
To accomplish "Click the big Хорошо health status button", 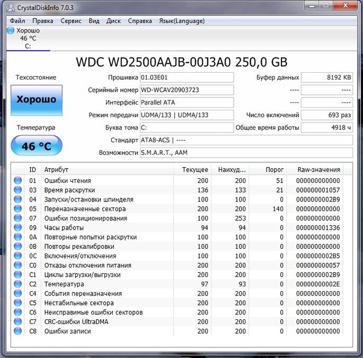I will [x=37, y=100].
